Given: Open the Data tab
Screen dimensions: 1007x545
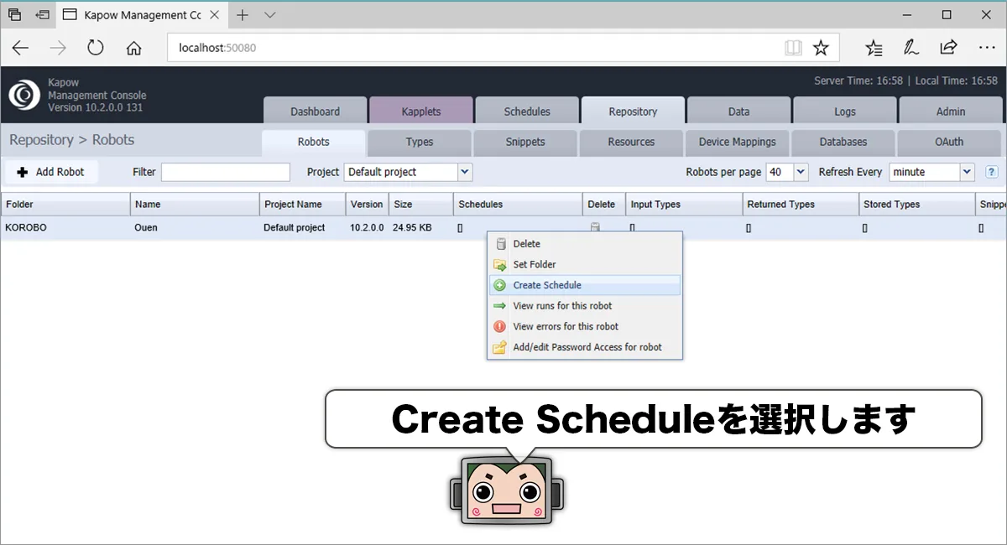Looking at the screenshot, I should [x=738, y=112].
